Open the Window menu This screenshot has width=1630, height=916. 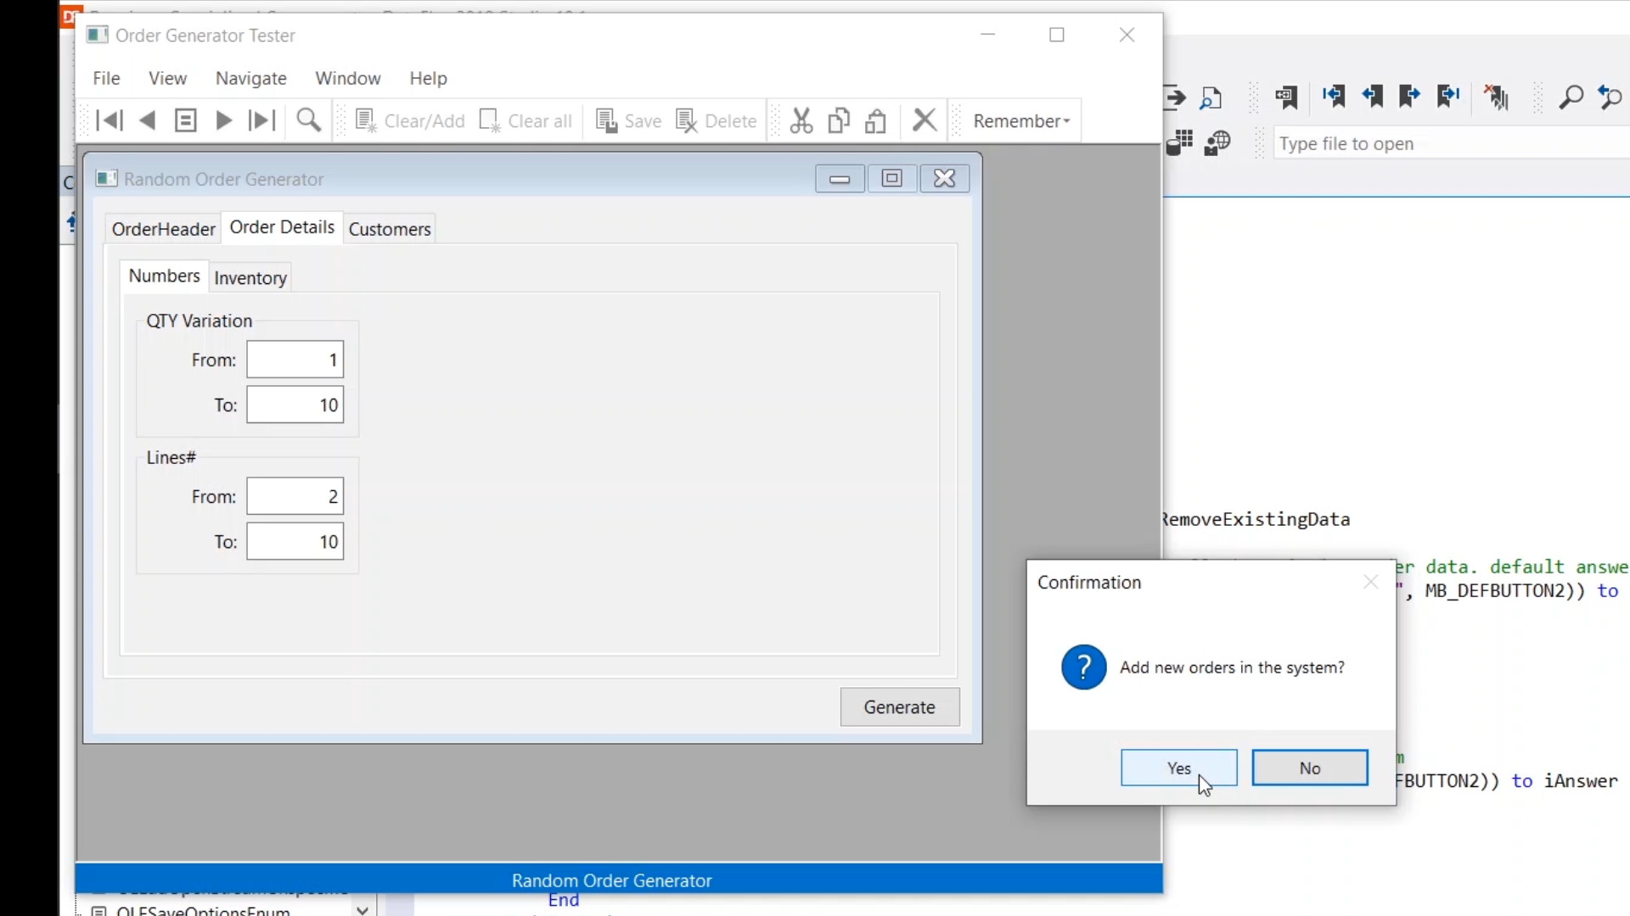tap(347, 78)
